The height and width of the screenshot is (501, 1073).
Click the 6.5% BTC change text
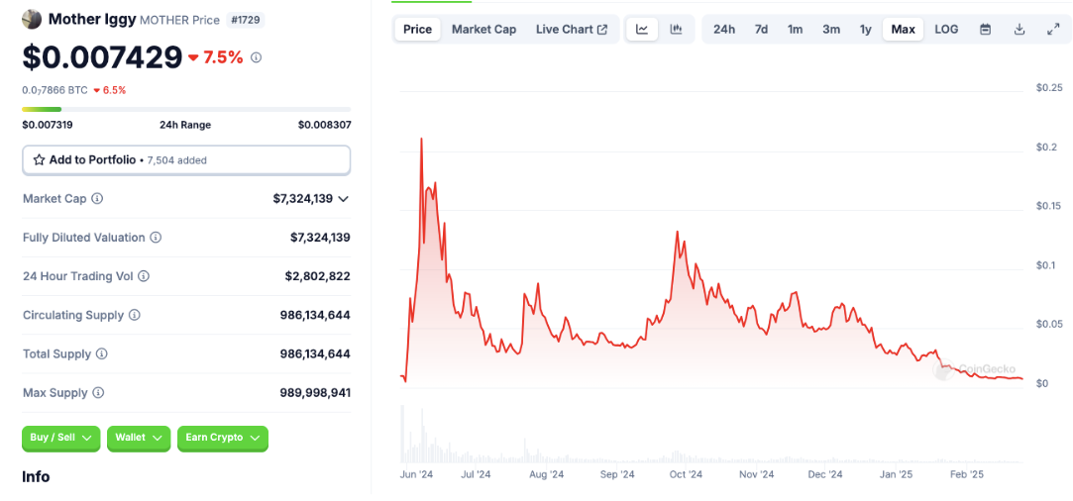tap(114, 90)
